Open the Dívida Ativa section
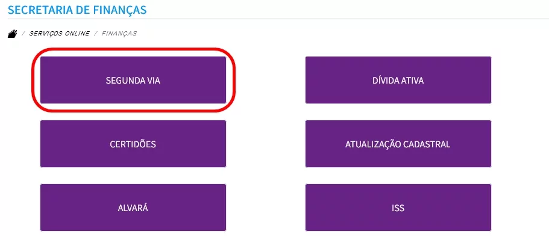Viewport: 549px width, 240px height. click(x=398, y=80)
